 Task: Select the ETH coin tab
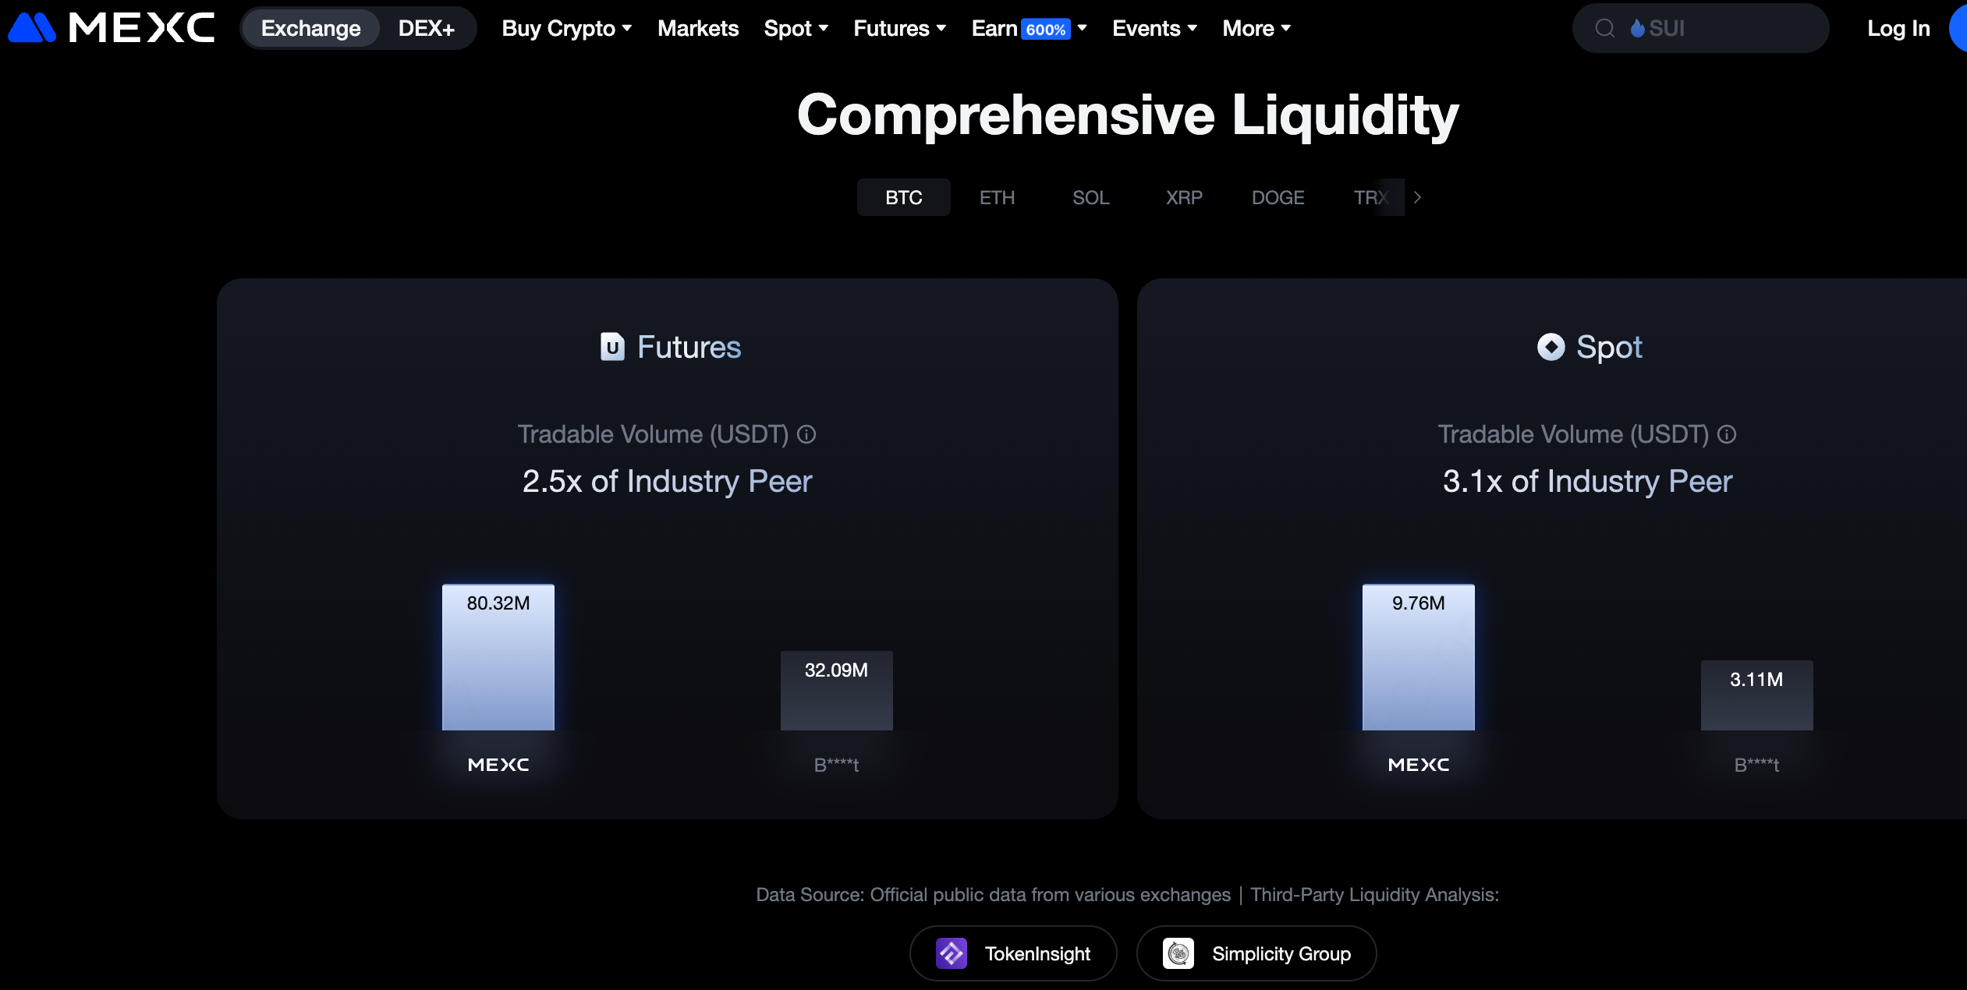[x=997, y=198]
